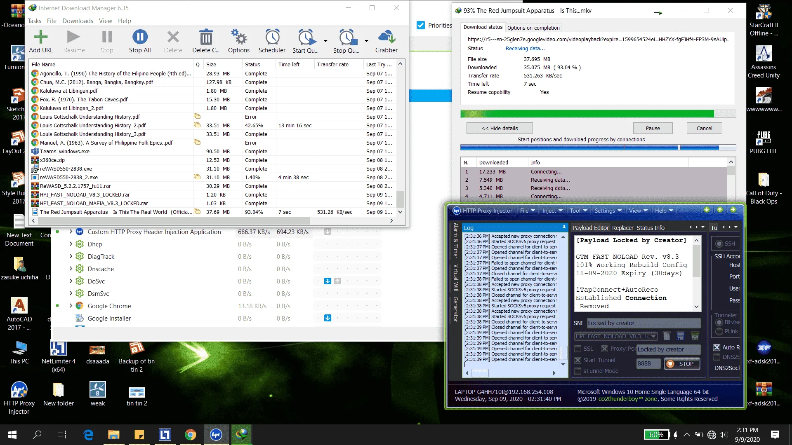792x445 pixels.
Task: Click upload-limit arrow on DoSvc row
Action: [x=337, y=281]
